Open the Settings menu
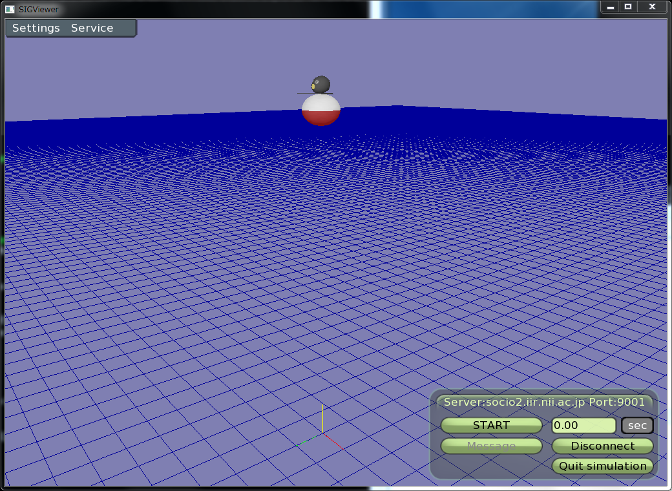Image resolution: width=672 pixels, height=491 pixels. (x=36, y=28)
